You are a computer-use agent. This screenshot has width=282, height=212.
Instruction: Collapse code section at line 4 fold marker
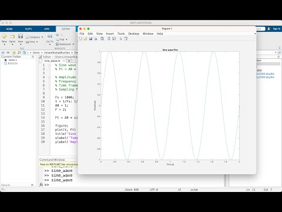click(49, 77)
